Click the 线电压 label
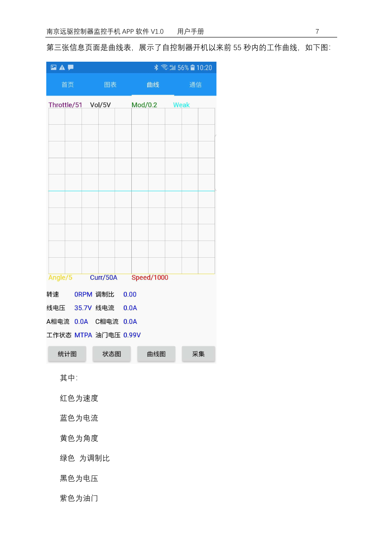 pos(56,308)
